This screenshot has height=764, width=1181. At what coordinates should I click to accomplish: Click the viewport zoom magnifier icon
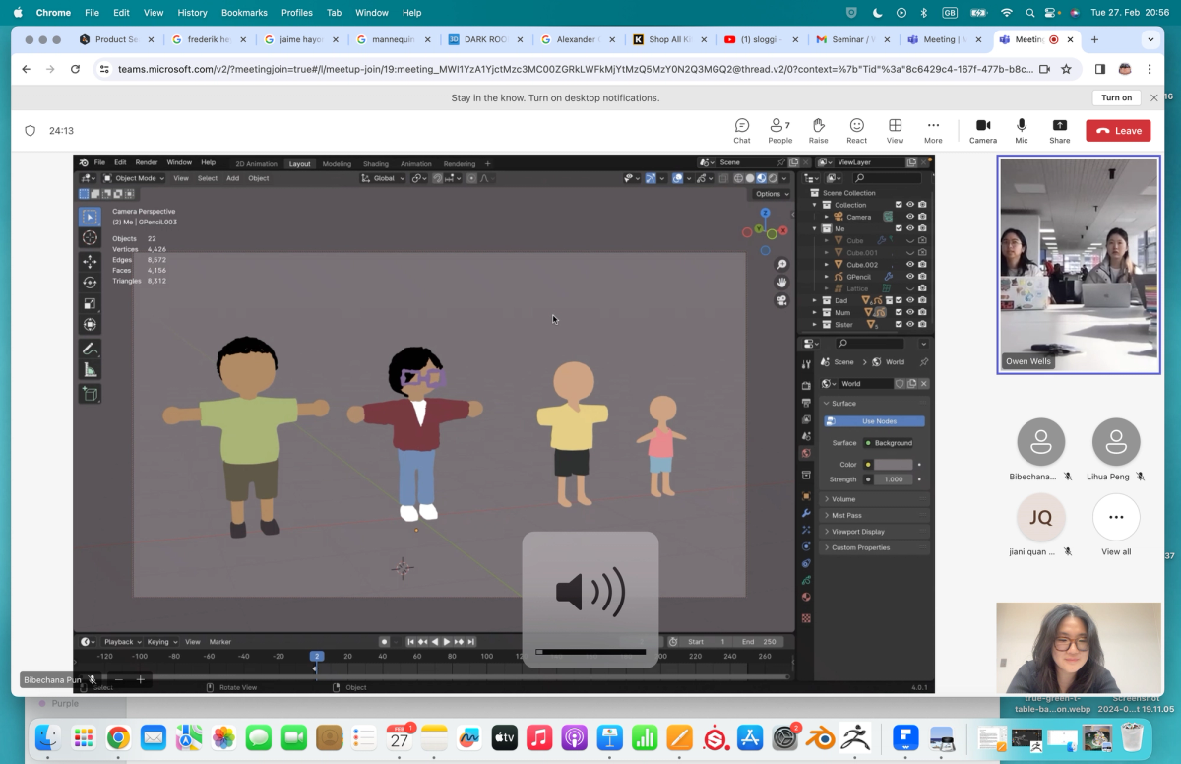click(x=781, y=265)
